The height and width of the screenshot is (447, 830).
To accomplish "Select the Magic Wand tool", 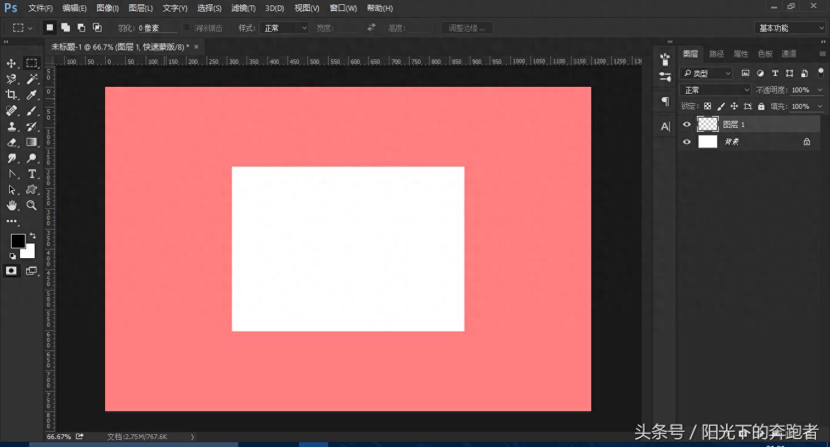I will pyautogui.click(x=32, y=79).
